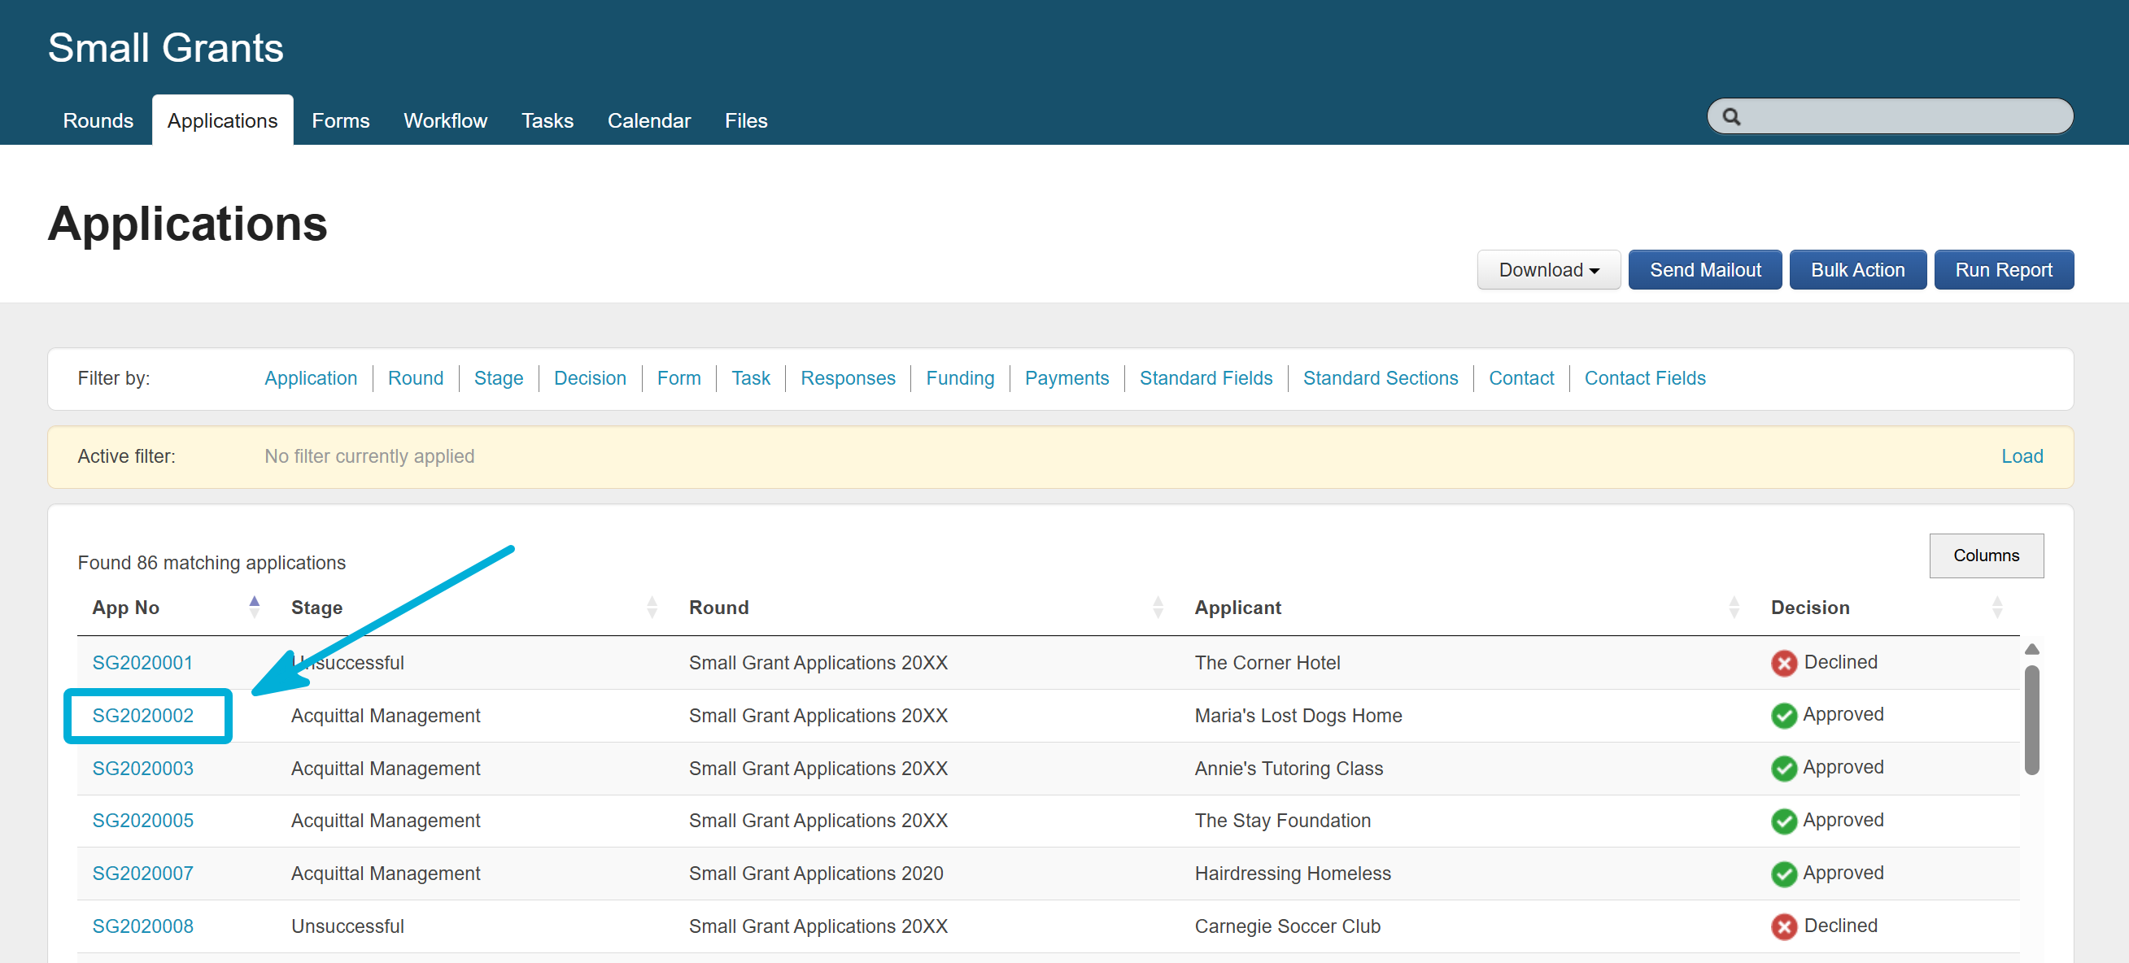Sort by Round column arrows
2129x963 pixels.
pyautogui.click(x=1158, y=608)
